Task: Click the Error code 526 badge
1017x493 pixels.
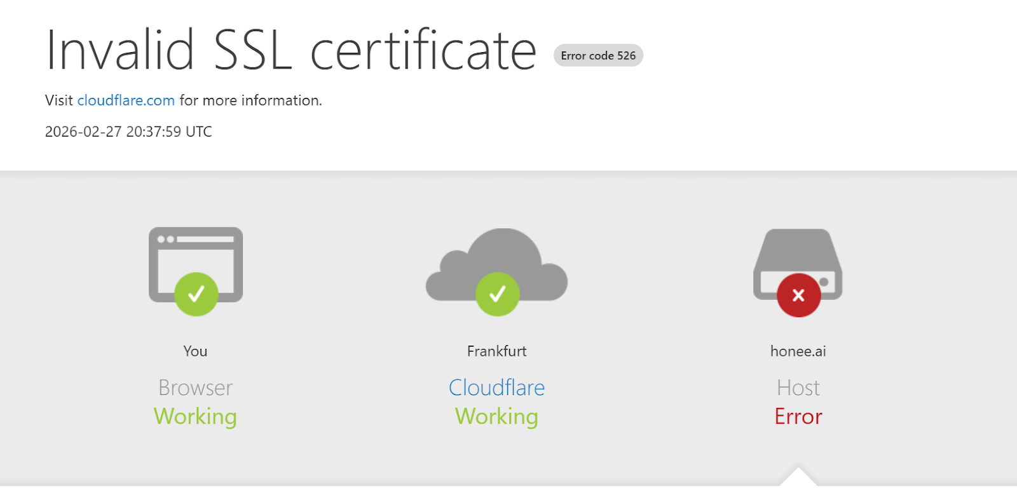Action: click(x=598, y=56)
